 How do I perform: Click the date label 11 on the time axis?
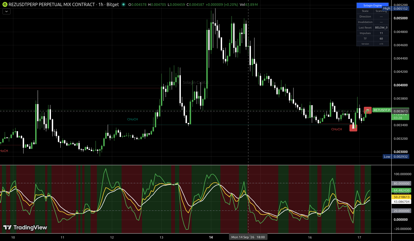point(62,237)
